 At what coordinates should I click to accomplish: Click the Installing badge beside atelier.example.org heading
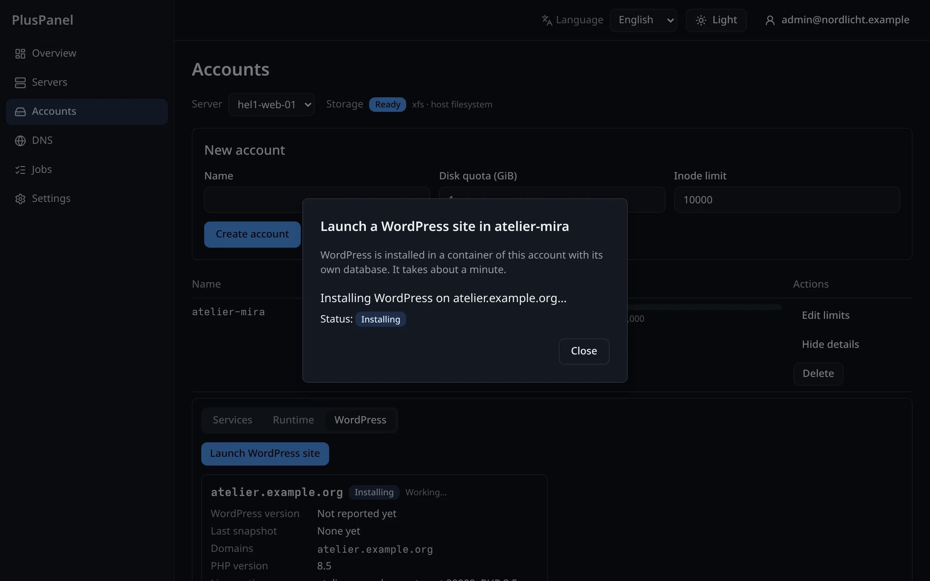click(x=374, y=493)
